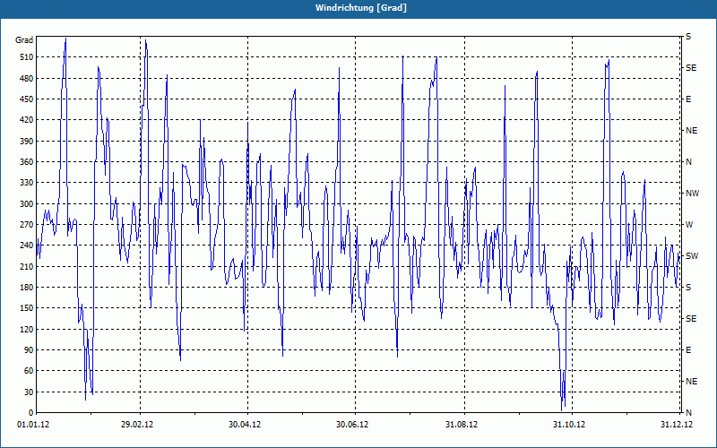Click the 120 value on the y-axis
Screen dimensions: 717x448
pyautogui.click(x=26, y=329)
